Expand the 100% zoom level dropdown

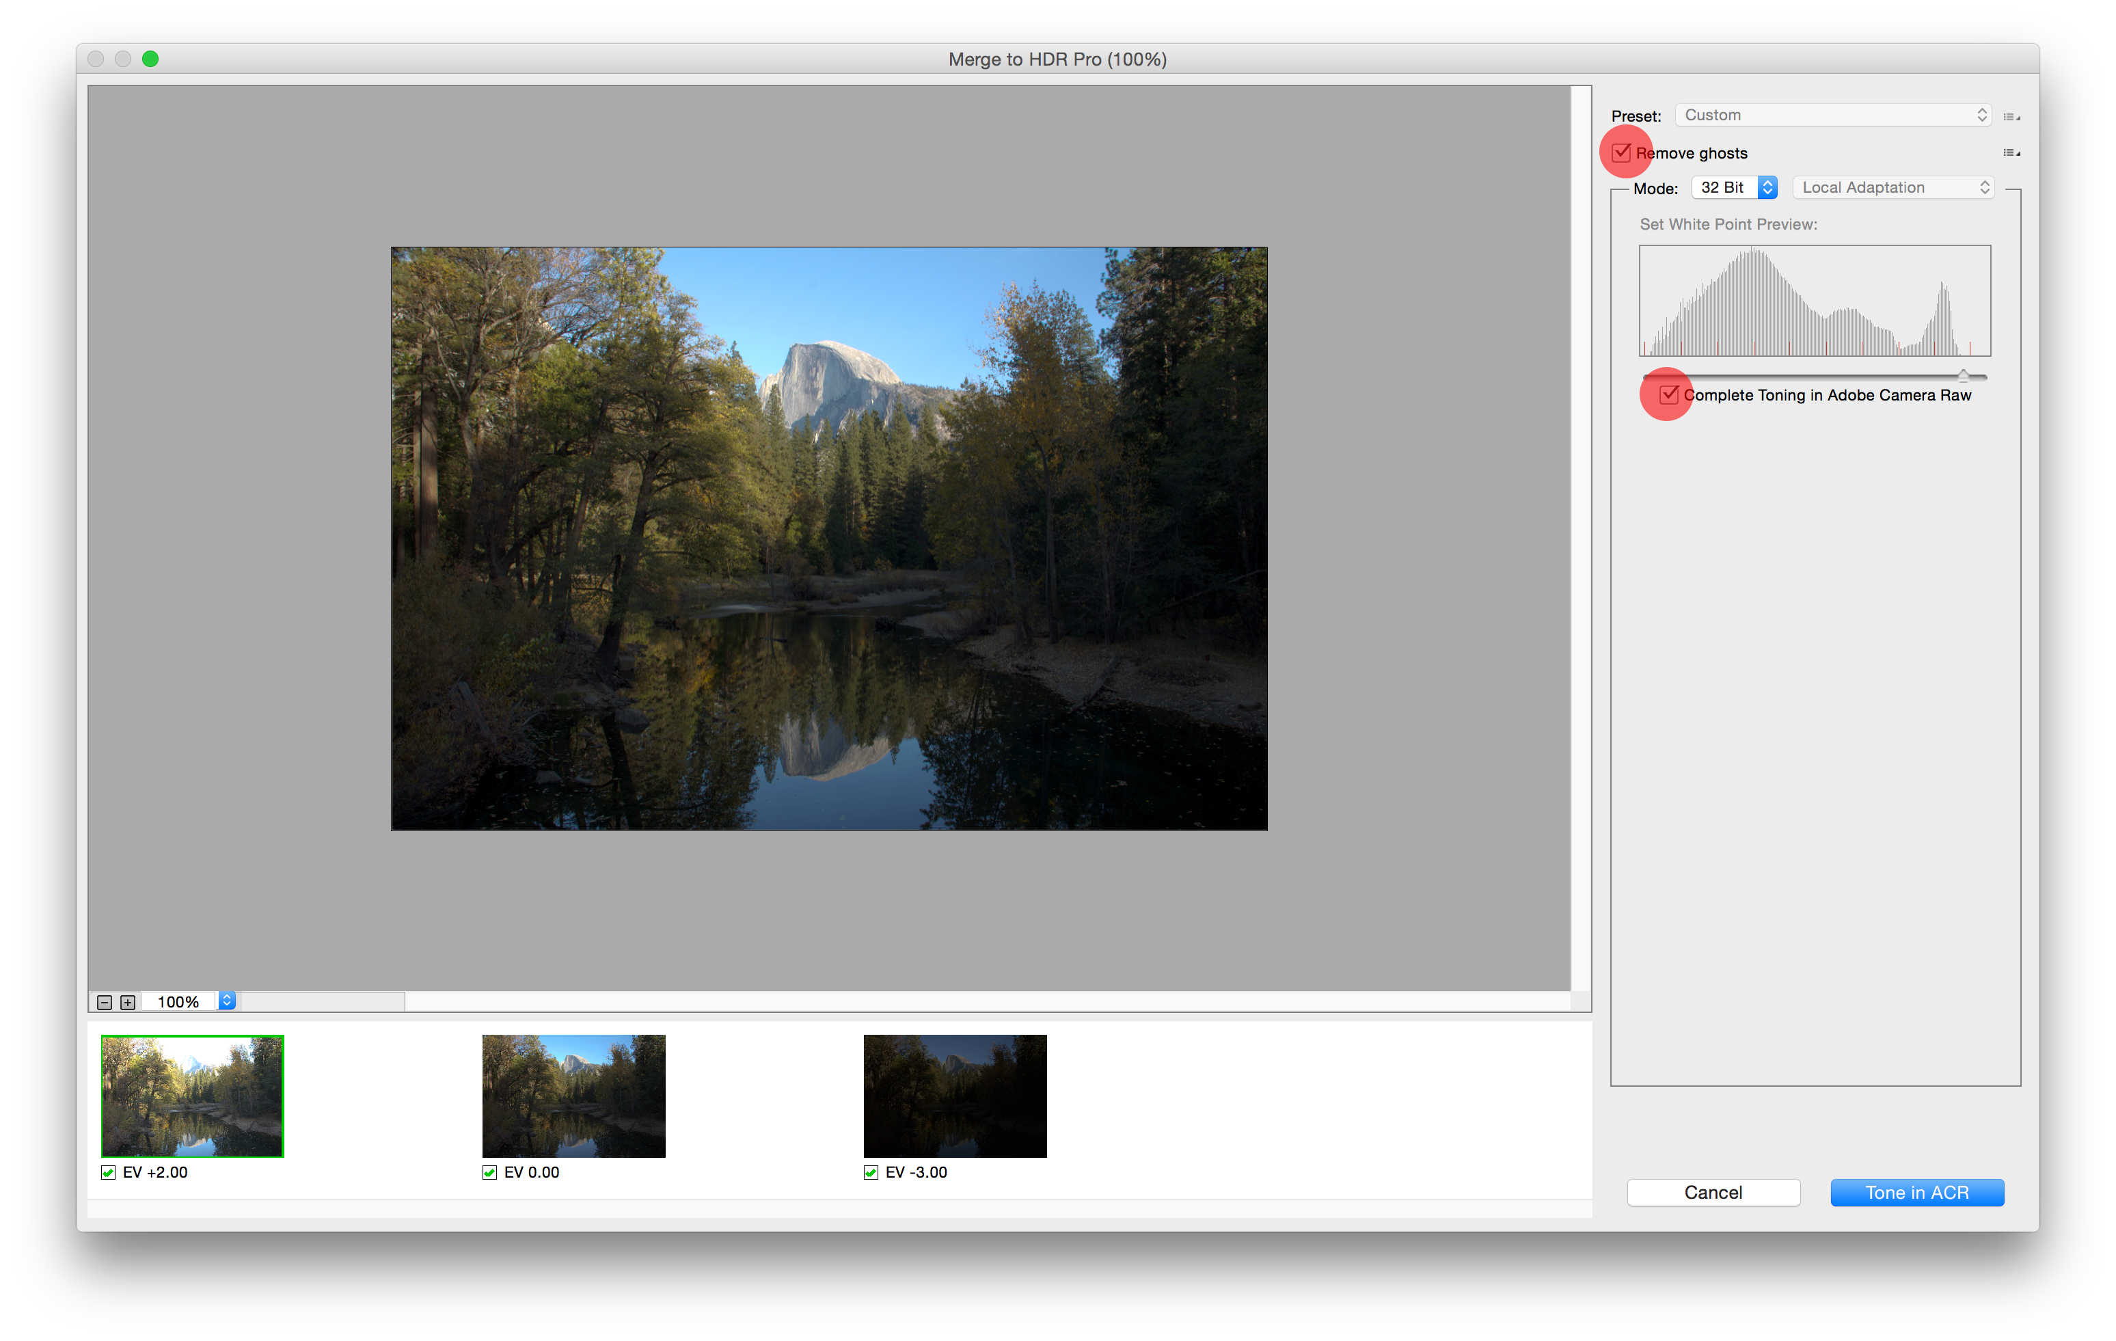coord(227,1001)
